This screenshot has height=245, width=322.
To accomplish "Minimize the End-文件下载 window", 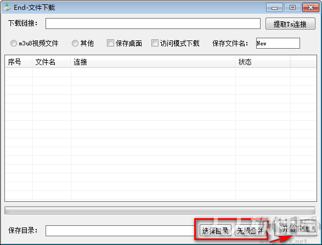I will pyautogui.click(x=274, y=8).
